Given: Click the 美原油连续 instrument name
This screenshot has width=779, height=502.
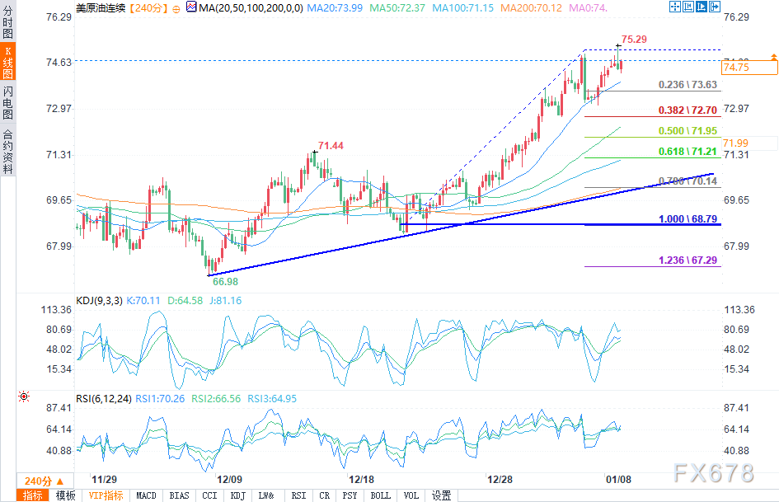Looking at the screenshot, I should (x=101, y=8).
